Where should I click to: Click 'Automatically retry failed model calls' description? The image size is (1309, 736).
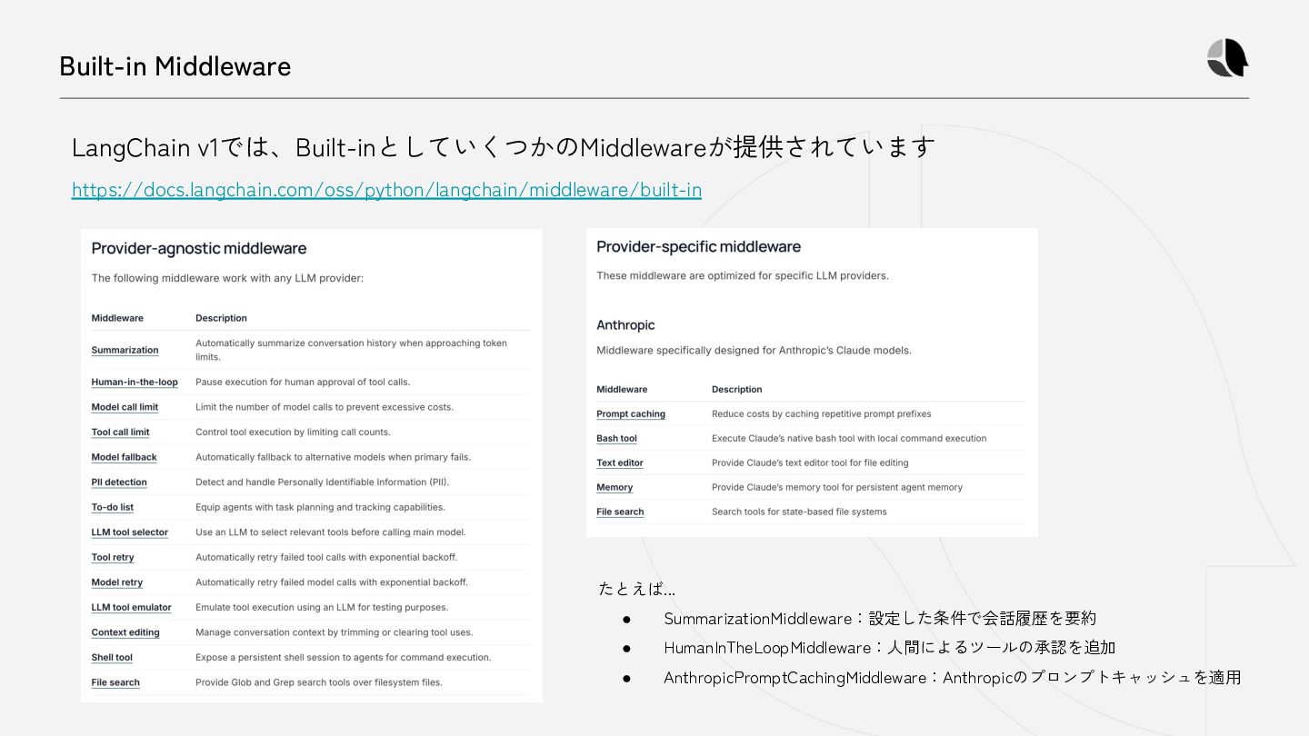click(331, 582)
